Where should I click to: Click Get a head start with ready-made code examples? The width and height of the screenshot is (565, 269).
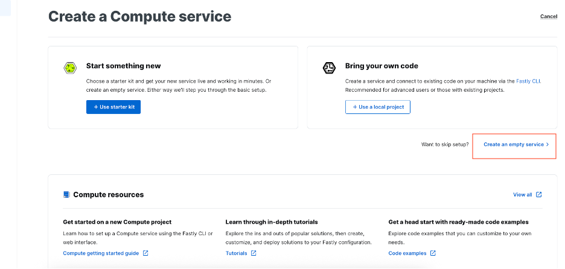pyautogui.click(x=458, y=222)
